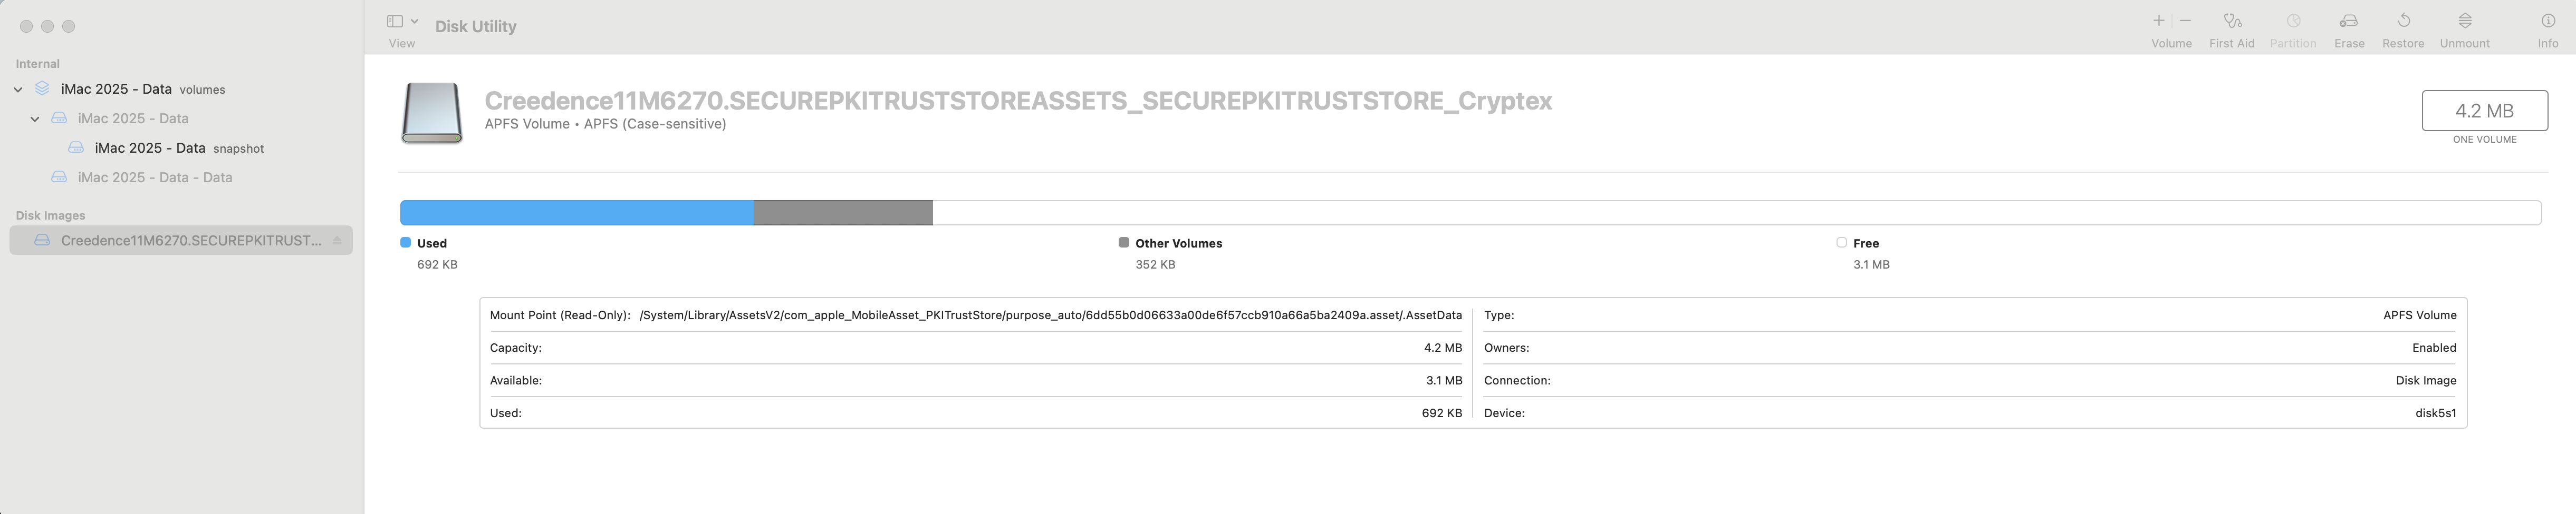Click the disk5s1 device value
This screenshot has height=514, width=2576.
(x=2435, y=413)
